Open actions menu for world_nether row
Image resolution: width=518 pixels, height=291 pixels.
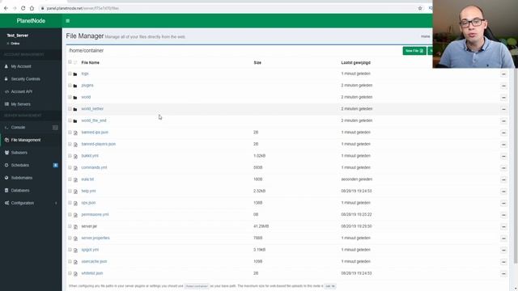503,109
